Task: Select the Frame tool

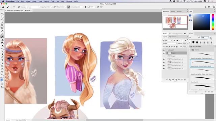Action: click(2, 28)
